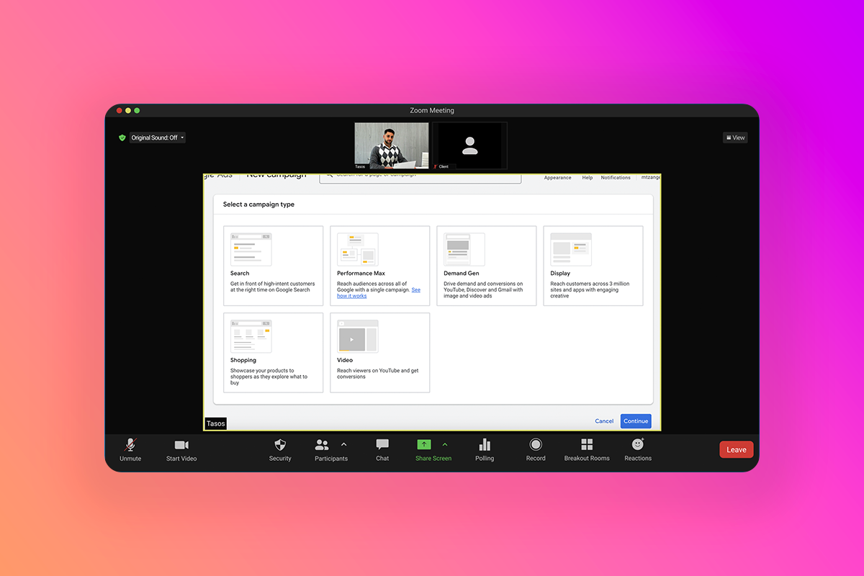Click the Tasos video thumbnail
This screenshot has width=864, height=576.
point(392,145)
